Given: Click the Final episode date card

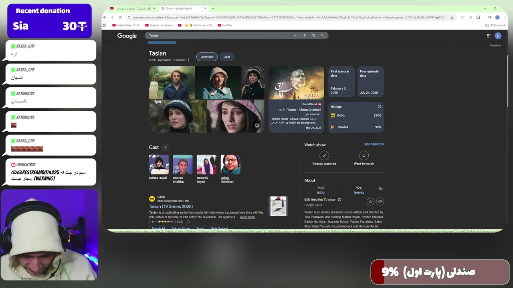Looking at the screenshot, I should click(370, 82).
